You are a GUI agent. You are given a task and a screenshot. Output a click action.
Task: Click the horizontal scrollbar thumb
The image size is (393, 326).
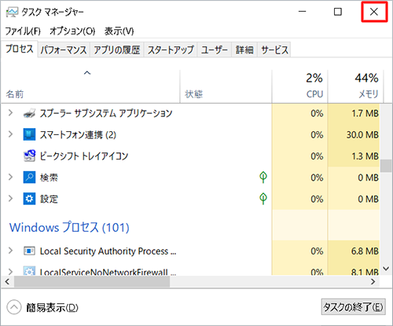(92, 282)
